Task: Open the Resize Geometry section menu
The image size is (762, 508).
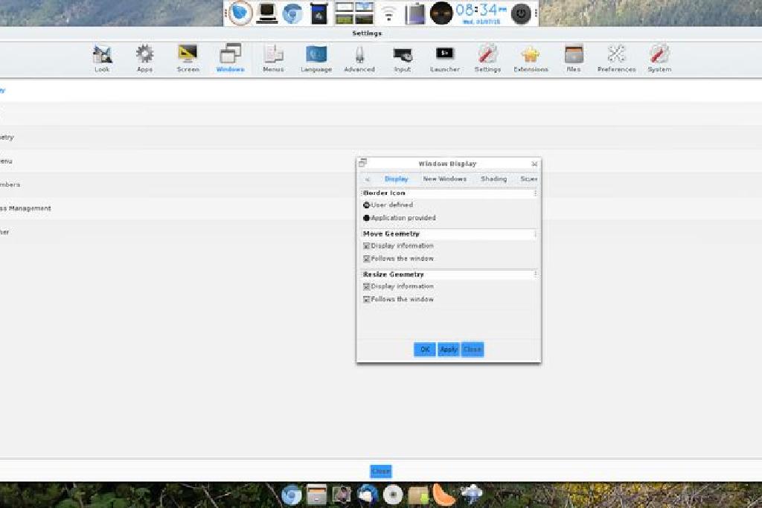Action: [x=534, y=274]
